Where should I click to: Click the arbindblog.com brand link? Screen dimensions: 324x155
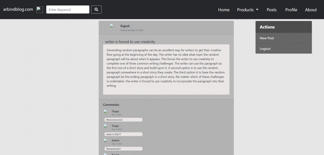(x=18, y=9)
